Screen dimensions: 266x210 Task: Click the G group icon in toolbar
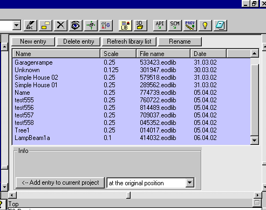click(x=106, y=25)
